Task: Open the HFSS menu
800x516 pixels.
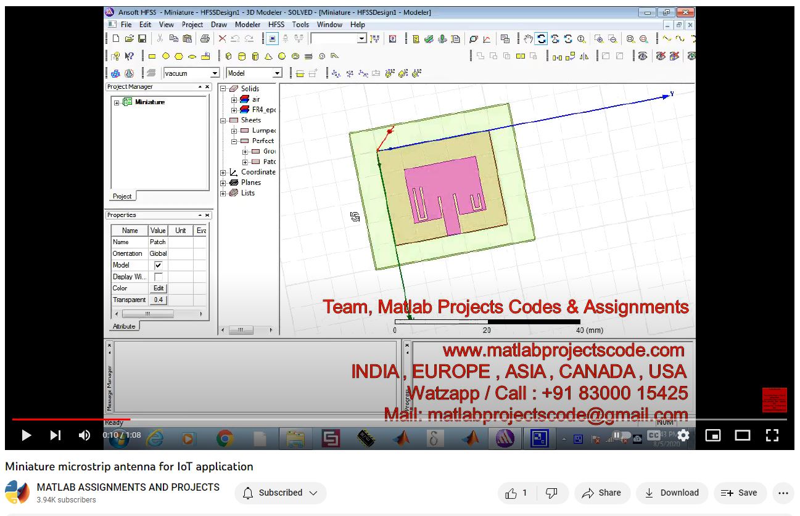Action: tap(276, 25)
